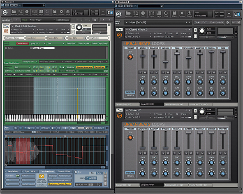Adjust PUNJABI fader in Closed Hihats 3
243x194 pixels.
pyautogui.click(x=188, y=58)
